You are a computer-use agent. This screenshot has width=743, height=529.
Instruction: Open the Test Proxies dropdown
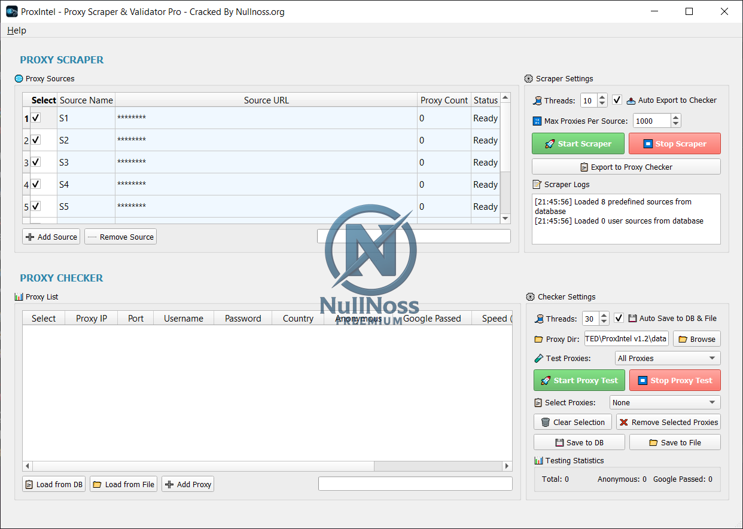[668, 359]
